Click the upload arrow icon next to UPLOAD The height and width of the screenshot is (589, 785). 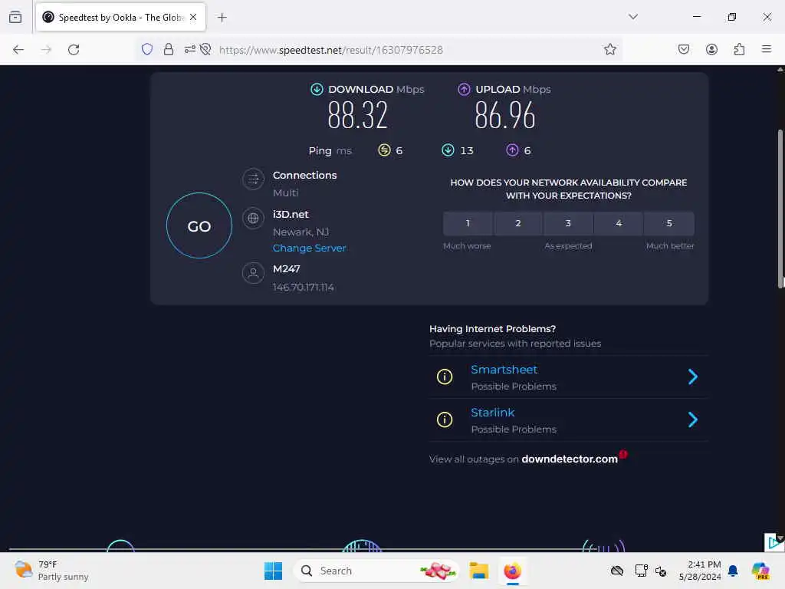[464, 89]
